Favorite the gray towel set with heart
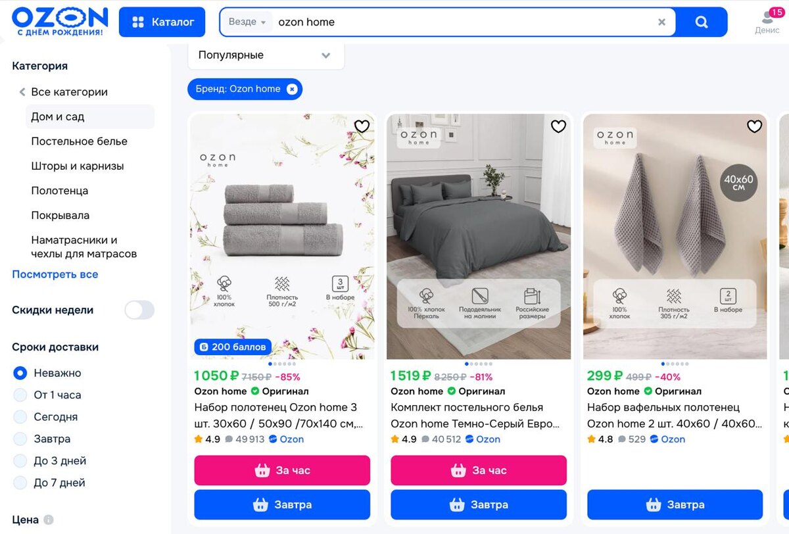The image size is (789, 534). pos(362,126)
